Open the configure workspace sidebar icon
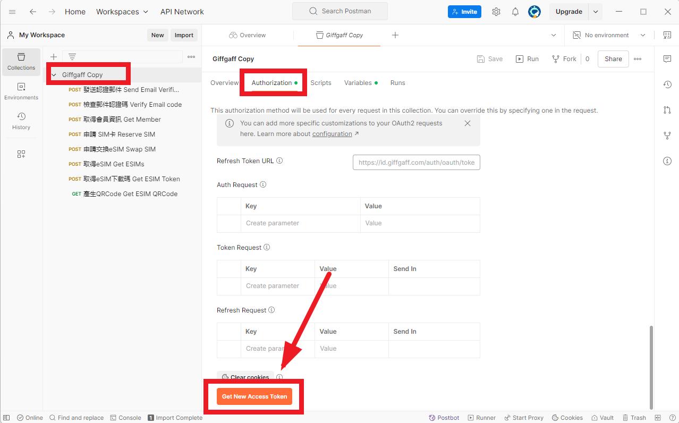 21,154
